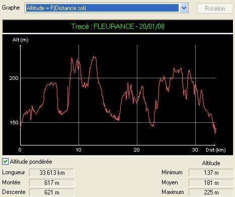The width and height of the screenshot is (235, 197).
Task: Click the Alt (m) axis label
Action: [21, 40]
